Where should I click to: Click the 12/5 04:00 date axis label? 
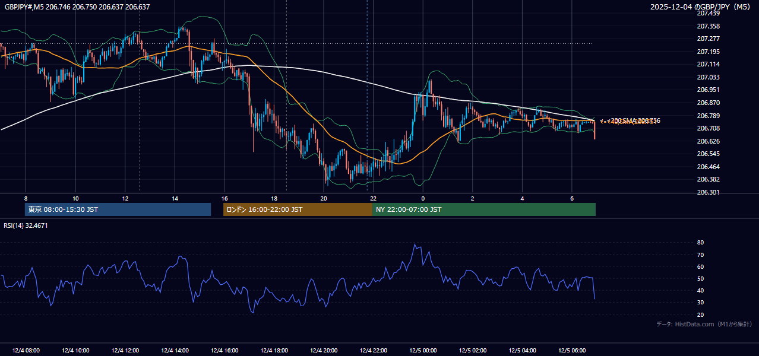(522, 350)
